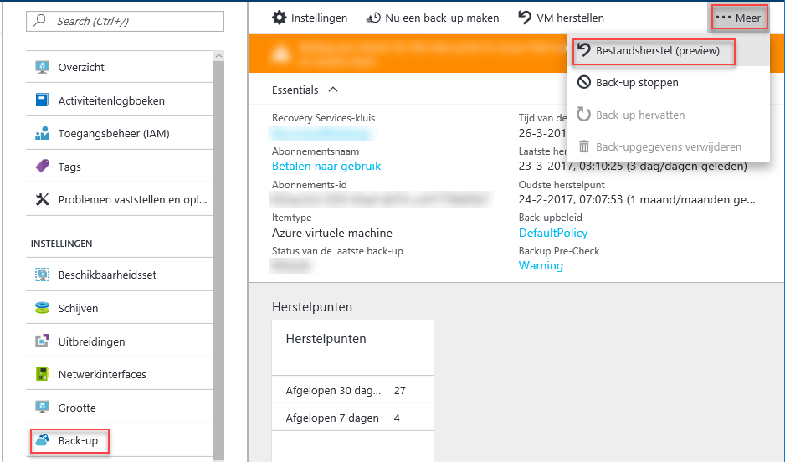Click the Schijven disks icon
Screen dimensions: 785x462
pyautogui.click(x=42, y=308)
